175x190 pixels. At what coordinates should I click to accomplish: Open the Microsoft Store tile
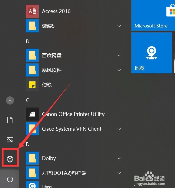click(153, 15)
